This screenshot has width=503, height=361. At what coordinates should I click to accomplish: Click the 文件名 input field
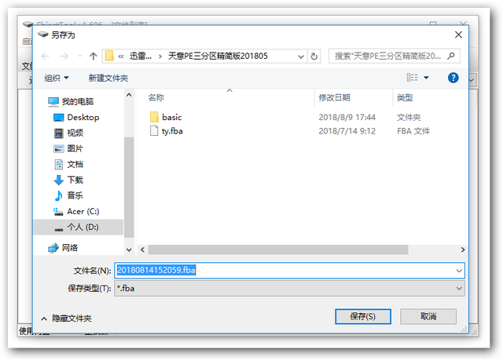289,270
